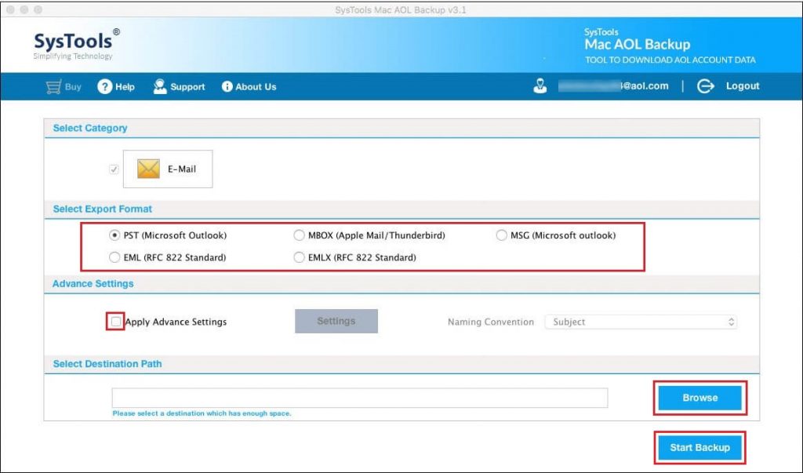This screenshot has width=803, height=473.
Task: Open the Support menu item
Action: coord(180,86)
